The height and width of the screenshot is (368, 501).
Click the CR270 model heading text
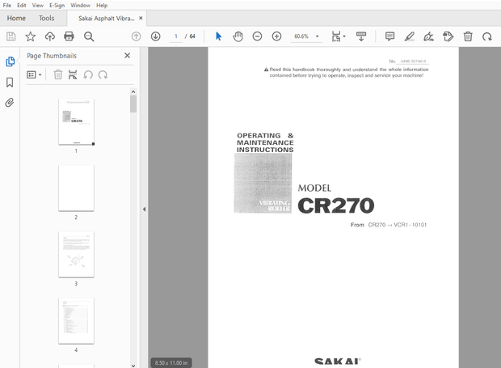(336, 205)
